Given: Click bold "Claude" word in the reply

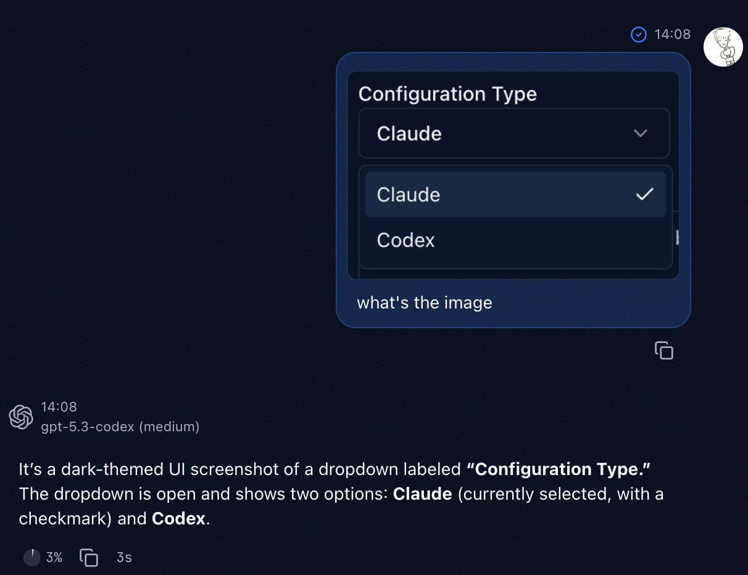Looking at the screenshot, I should pos(422,494).
